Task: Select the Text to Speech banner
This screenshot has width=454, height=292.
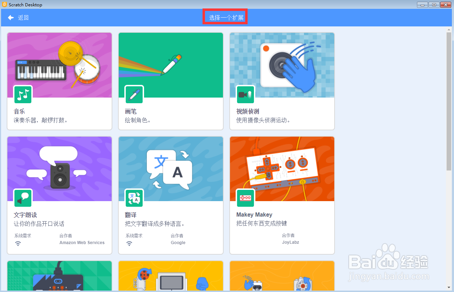Action: 60,169
